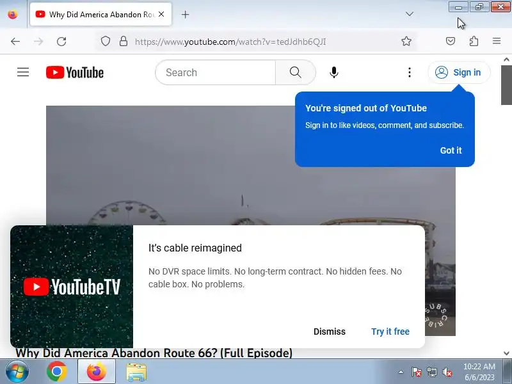Select Firefox in the taskbar
The image size is (512, 384).
(97, 372)
